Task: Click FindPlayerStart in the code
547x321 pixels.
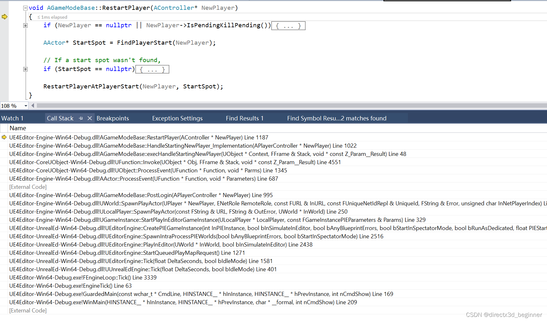Action: point(144,42)
